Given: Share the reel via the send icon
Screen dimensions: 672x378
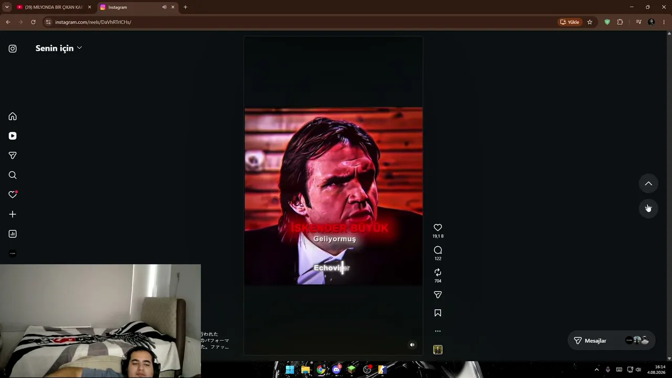Looking at the screenshot, I should coord(438,295).
